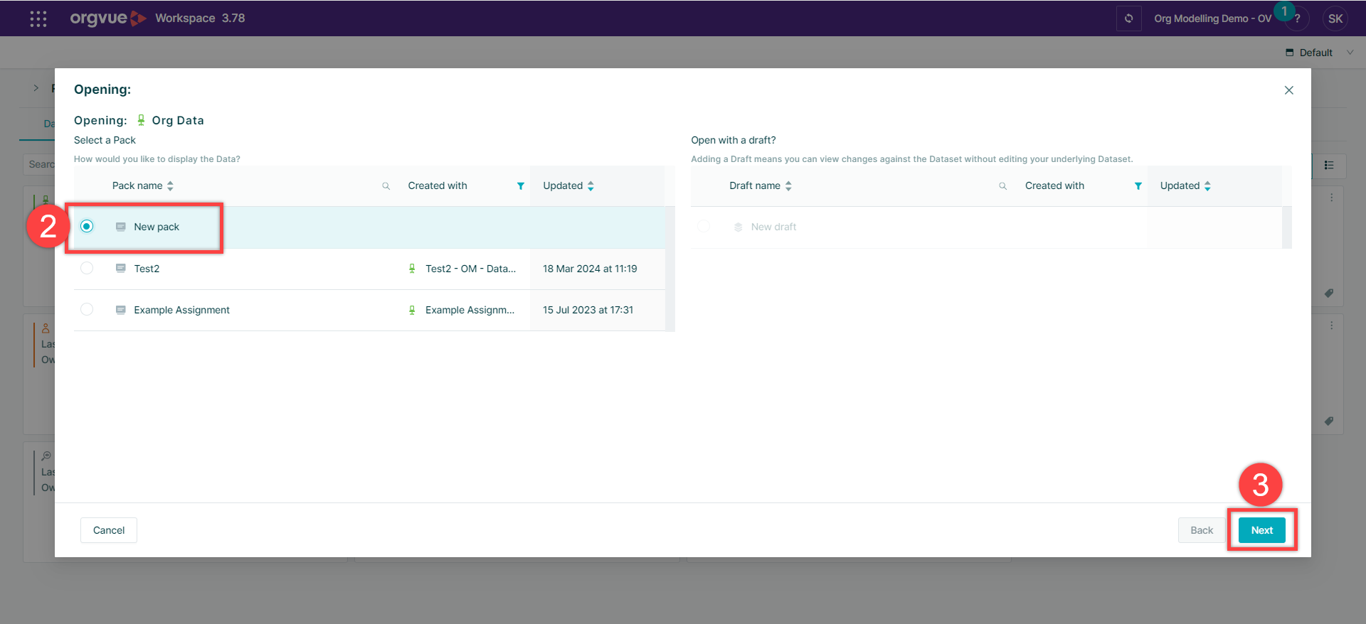The width and height of the screenshot is (1366, 624).
Task: Open the app launcher grid icon
Action: coord(38,18)
